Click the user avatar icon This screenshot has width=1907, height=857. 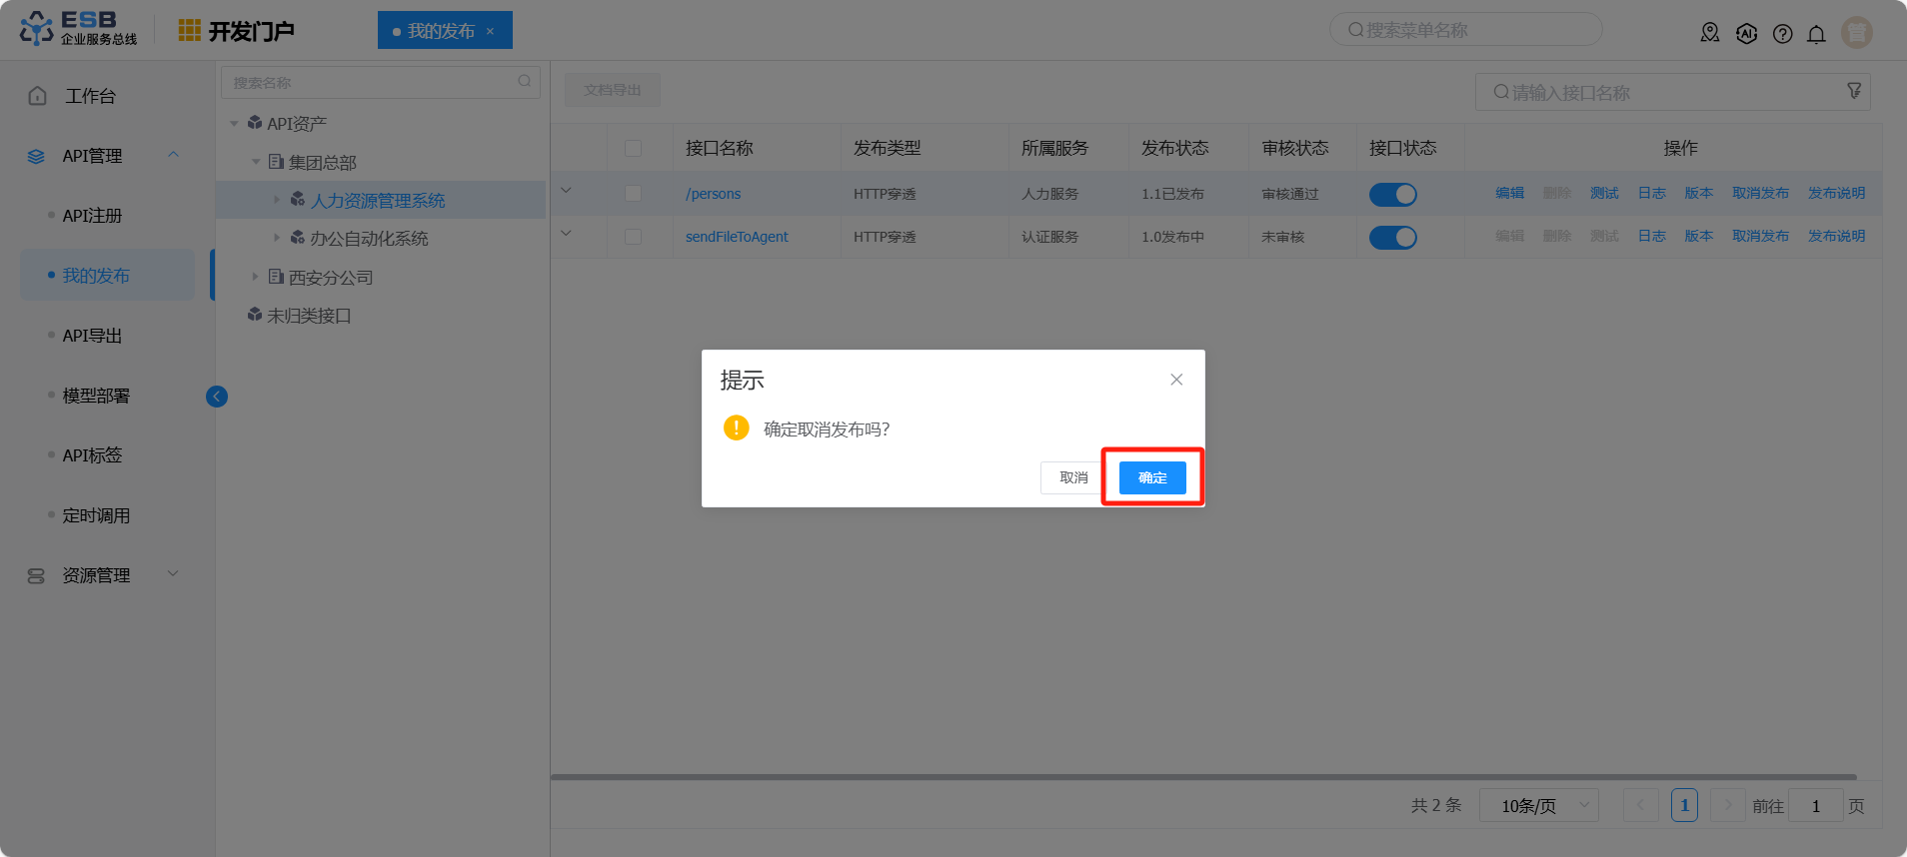point(1856,33)
